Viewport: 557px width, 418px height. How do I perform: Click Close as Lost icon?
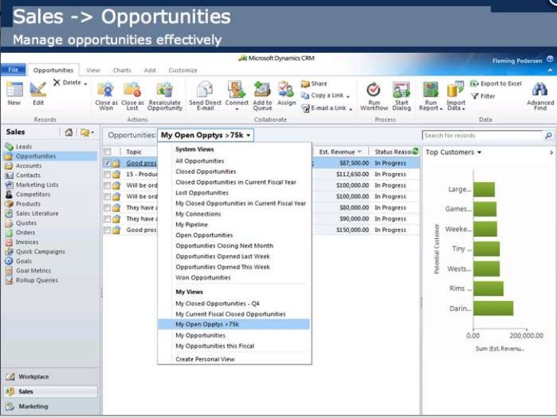(132, 90)
